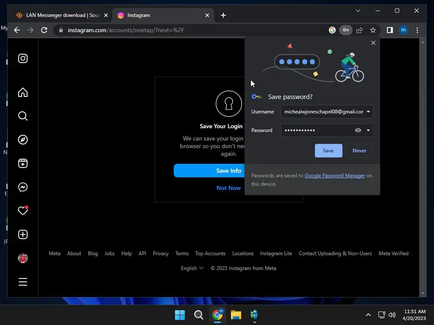
Task: Open the Privacy footer link
Action: 161,253
